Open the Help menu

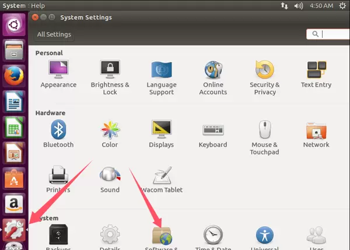pos(37,5)
